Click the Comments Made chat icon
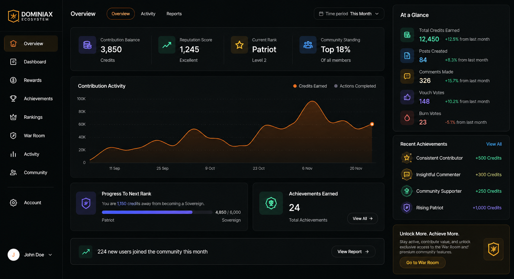This screenshot has height=279, width=514. (407, 76)
